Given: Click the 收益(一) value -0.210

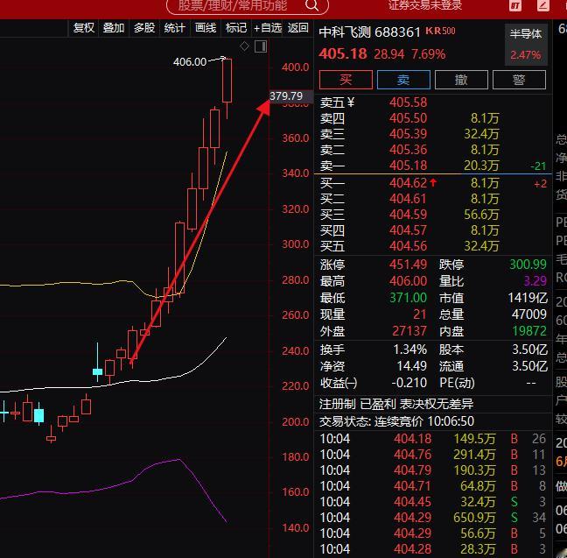Looking at the screenshot, I should [409, 383].
